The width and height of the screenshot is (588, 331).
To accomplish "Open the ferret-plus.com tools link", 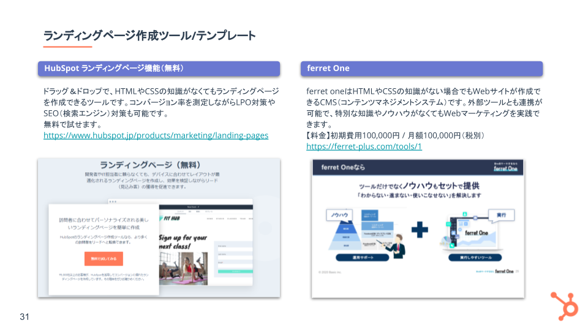I will pos(364,146).
